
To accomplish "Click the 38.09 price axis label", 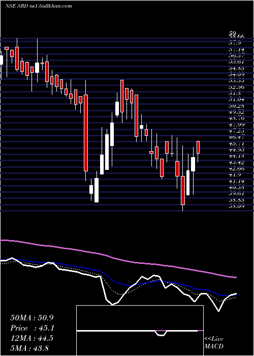I will (x=236, y=206).
